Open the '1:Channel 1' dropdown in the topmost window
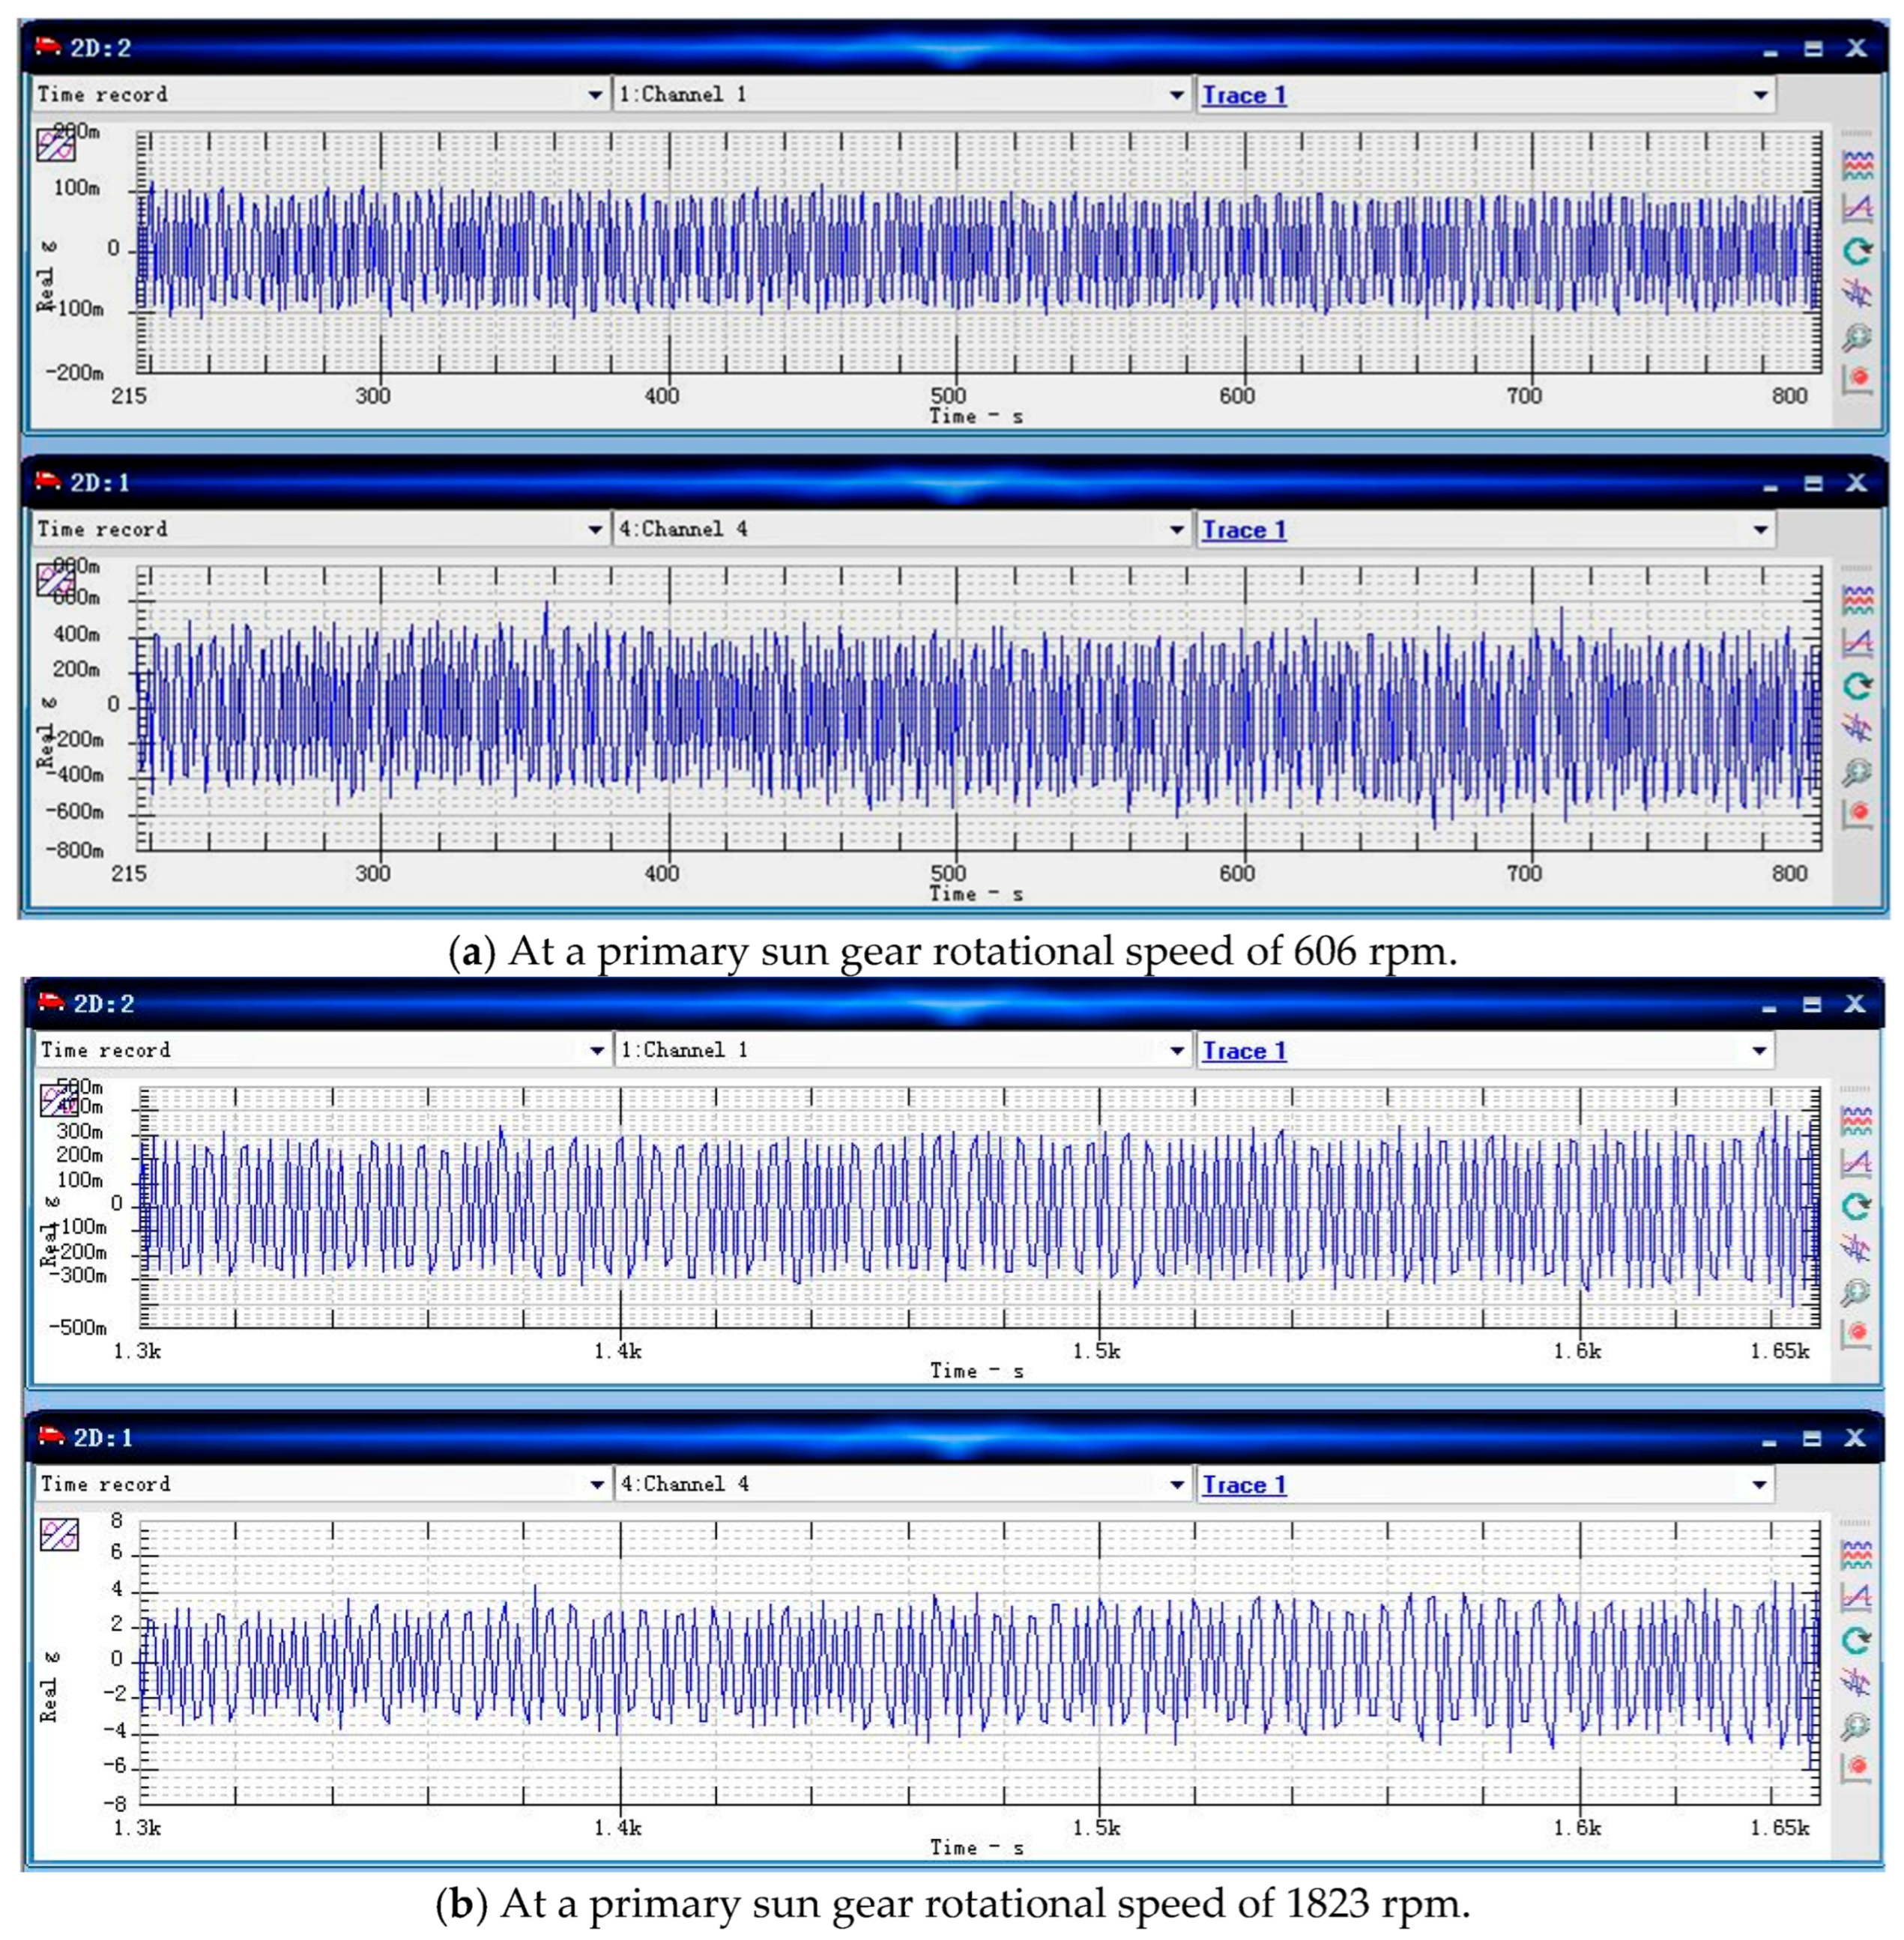This screenshot has height=1940, width=1904. click(1177, 95)
